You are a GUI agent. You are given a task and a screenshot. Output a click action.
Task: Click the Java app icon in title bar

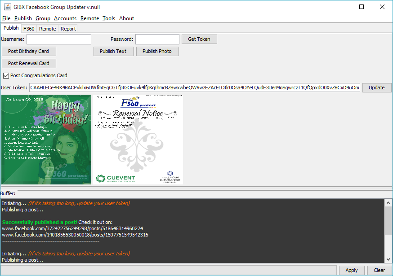[x=8, y=7]
